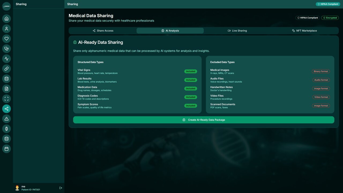Click Included badge for Vital Signs
Viewport: 343px width, 193px height.
[191, 71]
